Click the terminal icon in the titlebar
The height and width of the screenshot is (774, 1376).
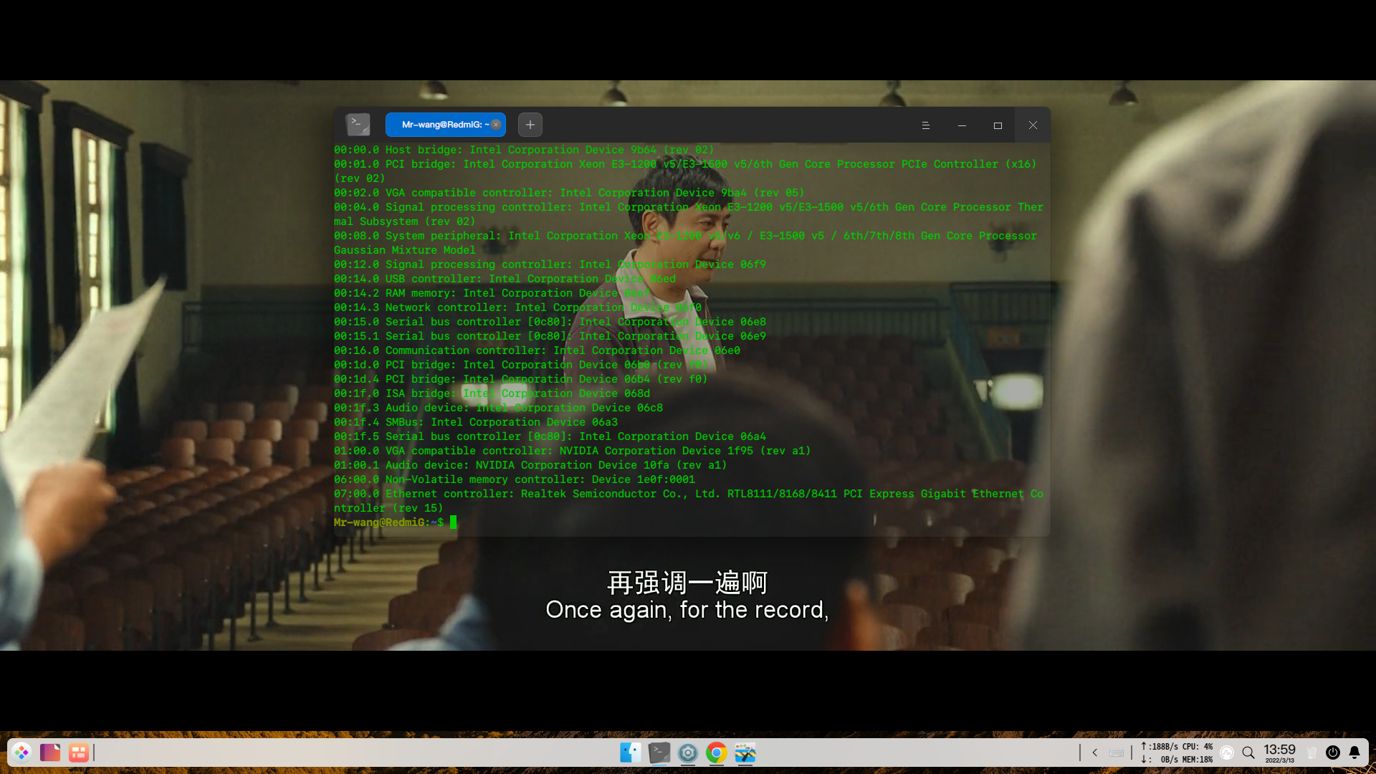(x=358, y=124)
